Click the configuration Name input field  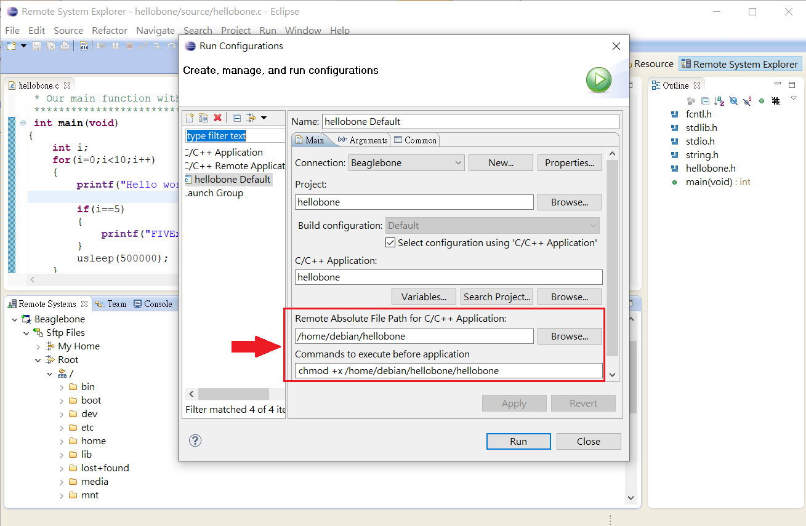470,121
